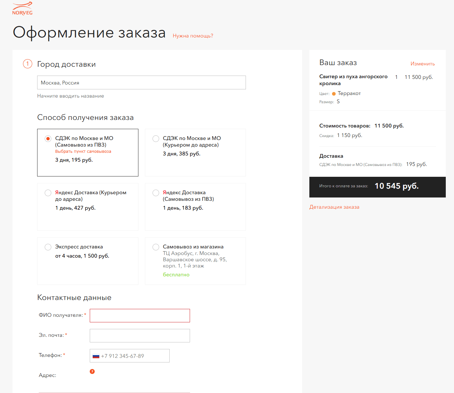Click Изменить to edit the order

[422, 64]
